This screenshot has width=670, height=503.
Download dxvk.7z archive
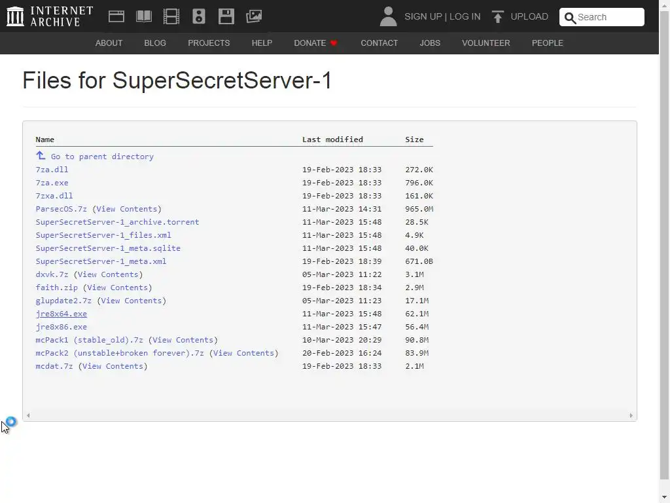pos(52,274)
